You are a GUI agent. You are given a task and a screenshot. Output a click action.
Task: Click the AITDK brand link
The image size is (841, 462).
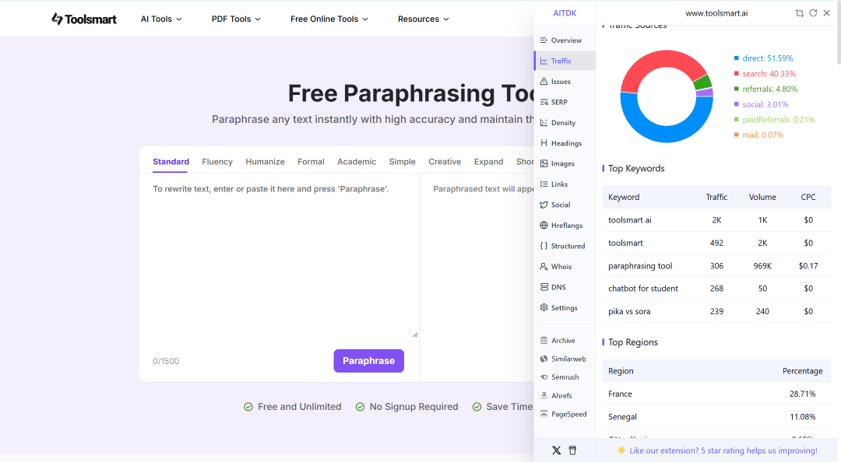[x=565, y=13]
